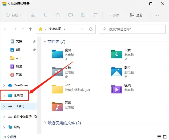Image resolution: width=169 pixels, height=140 pixels.
Task: Open the 排序 (Sort) dropdown
Action: click(x=115, y=15)
